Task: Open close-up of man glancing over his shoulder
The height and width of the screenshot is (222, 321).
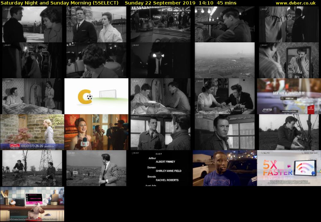Action: tap(225, 132)
